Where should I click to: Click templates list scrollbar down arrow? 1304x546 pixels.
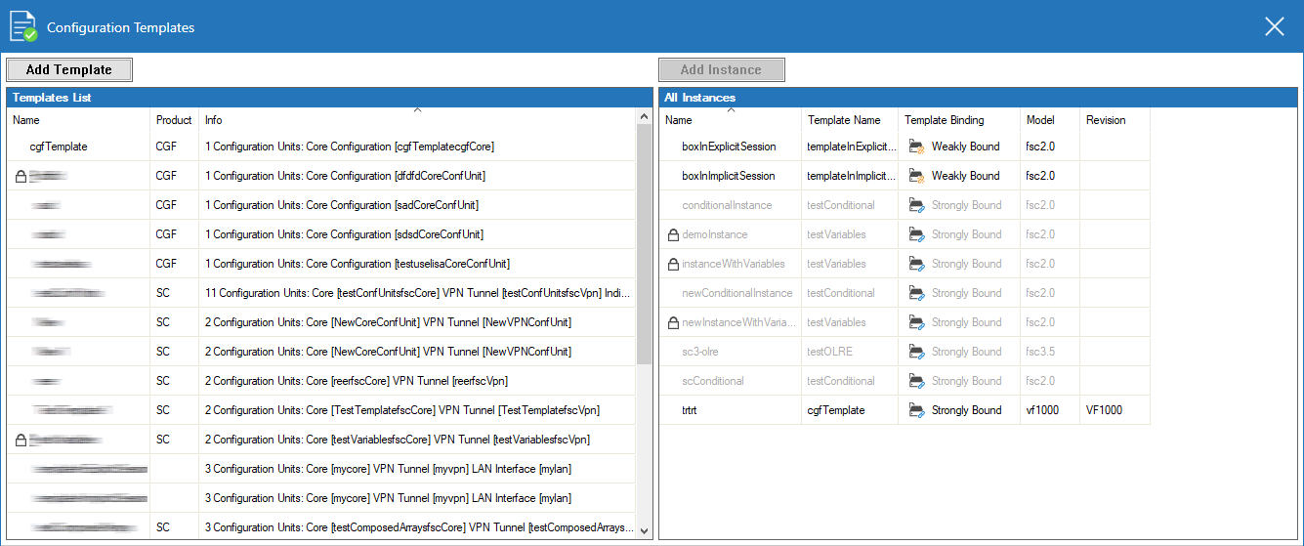pos(644,530)
